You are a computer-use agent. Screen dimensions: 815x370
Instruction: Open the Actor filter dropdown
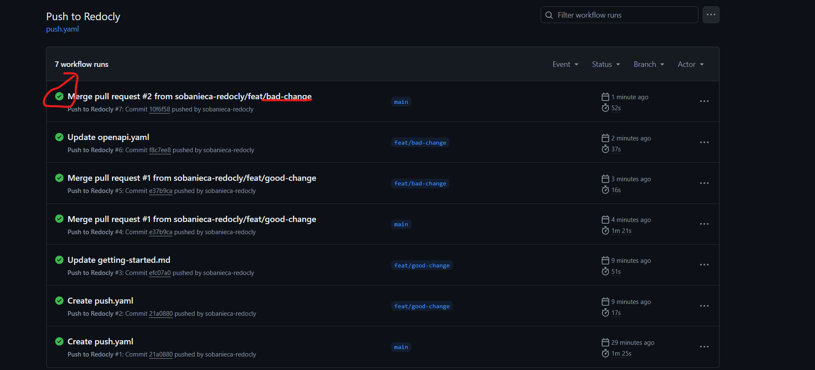690,64
